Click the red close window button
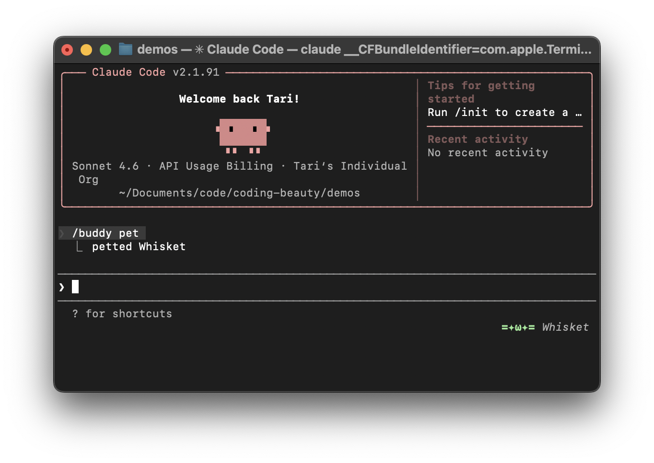 click(67, 50)
